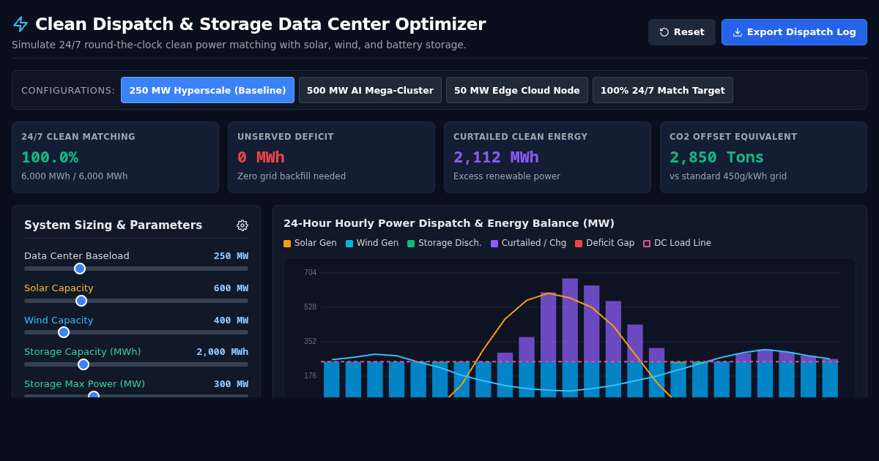
Task: Click the 2,850 Tons CO2 offset value
Action: tap(716, 157)
